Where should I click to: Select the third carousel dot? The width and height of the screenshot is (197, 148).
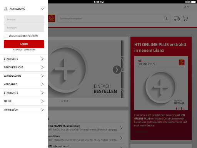(x=67, y=101)
